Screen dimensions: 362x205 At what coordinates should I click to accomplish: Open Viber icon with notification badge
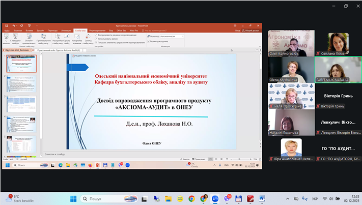[227, 198]
